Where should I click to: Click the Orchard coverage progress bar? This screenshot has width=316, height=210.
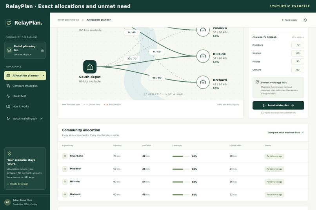(181, 195)
